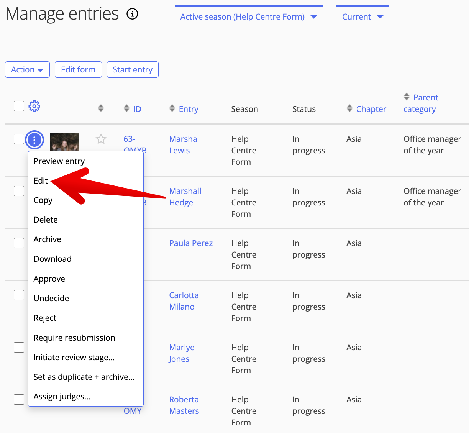Open the Marsha Lewis entry link
469x433 pixels.
(183, 144)
